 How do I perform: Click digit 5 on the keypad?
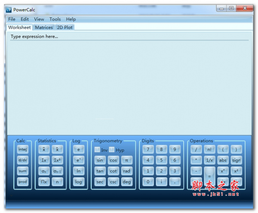point(161,160)
